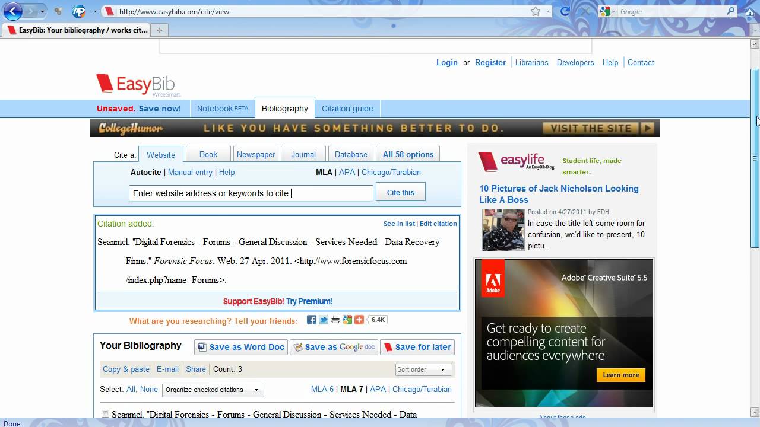The image size is (760, 427).
Task: Open dropdown arrow beside the AP icon
Action: click(x=95, y=11)
